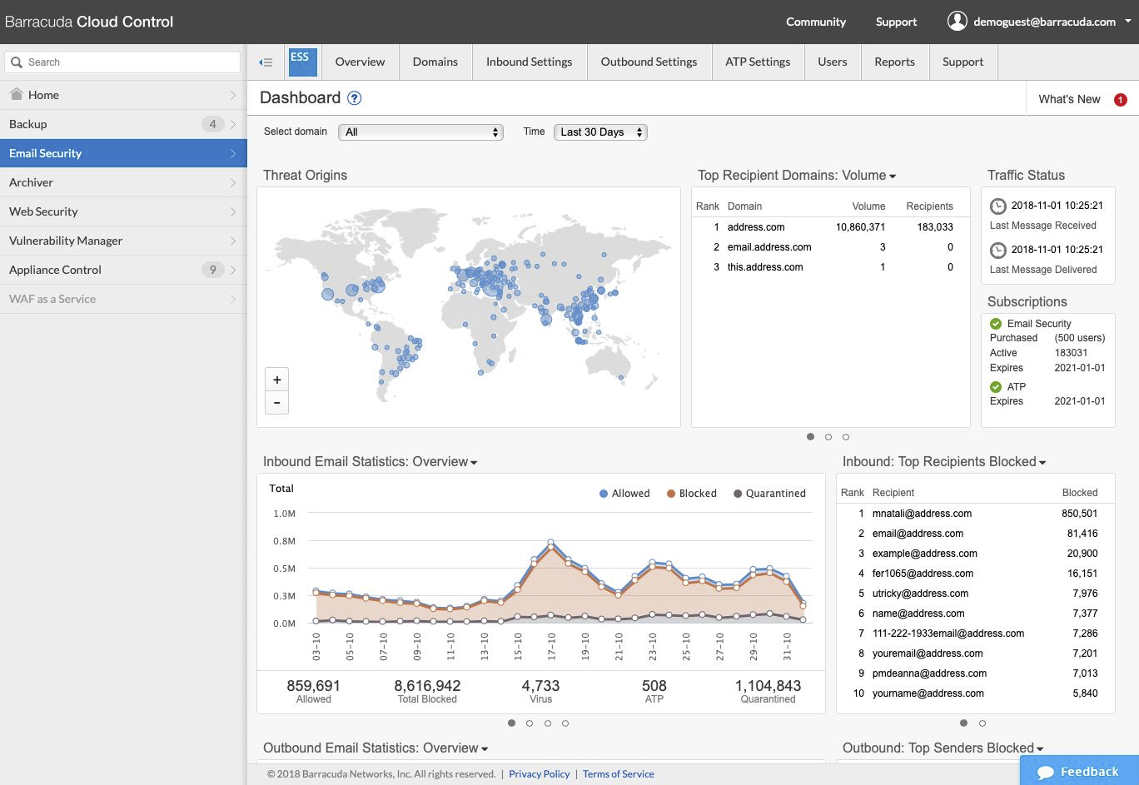
Task: Select Vulnerability Manager in the sidebar
Action: pos(123,241)
